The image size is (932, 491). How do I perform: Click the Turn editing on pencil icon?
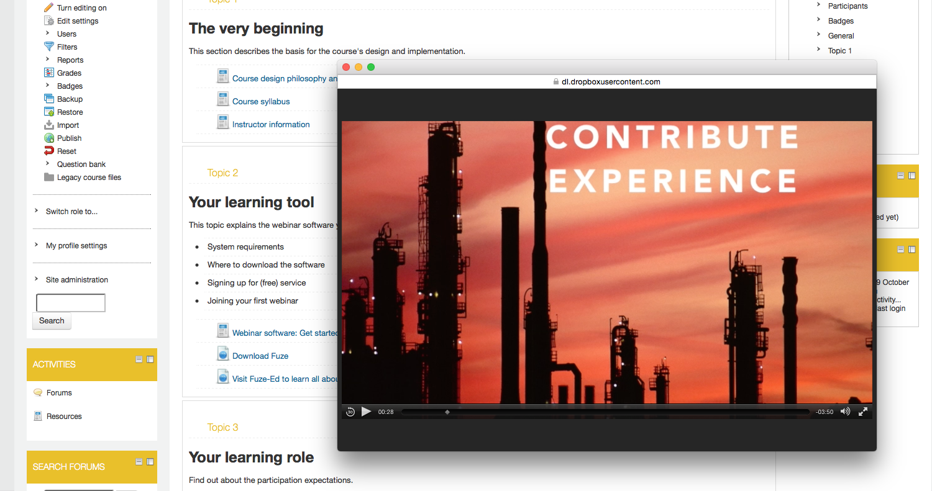pos(49,7)
